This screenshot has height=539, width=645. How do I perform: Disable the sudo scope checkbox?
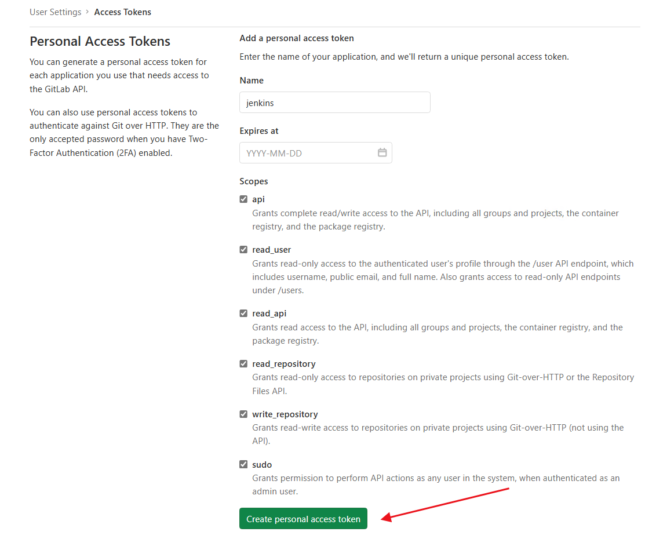coord(243,465)
